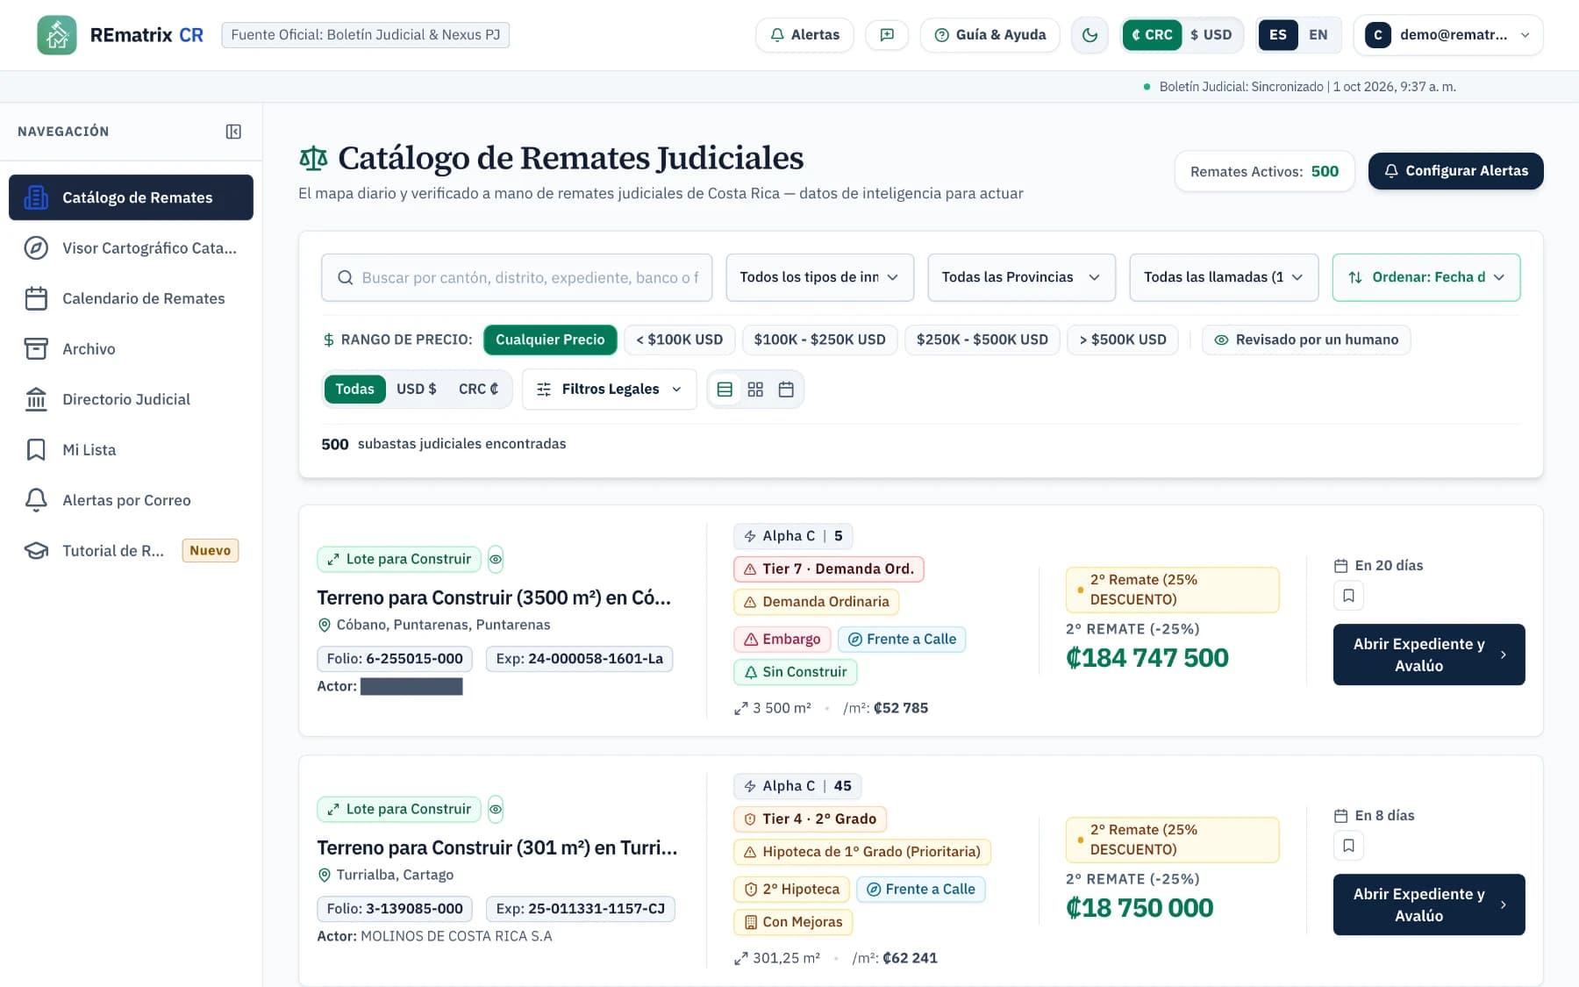The image size is (1579, 987).
Task: Open Ordenar: Fecha sort dropdown
Action: coord(1425,277)
